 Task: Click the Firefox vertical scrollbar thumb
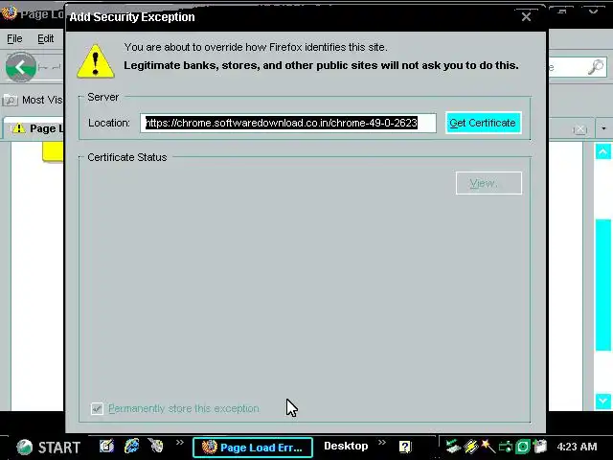click(602, 285)
